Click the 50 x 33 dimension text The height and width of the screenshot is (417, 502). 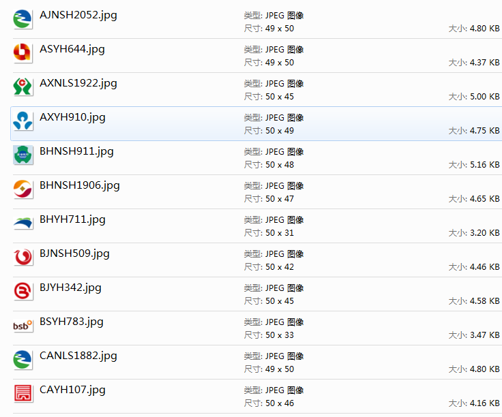click(x=280, y=335)
